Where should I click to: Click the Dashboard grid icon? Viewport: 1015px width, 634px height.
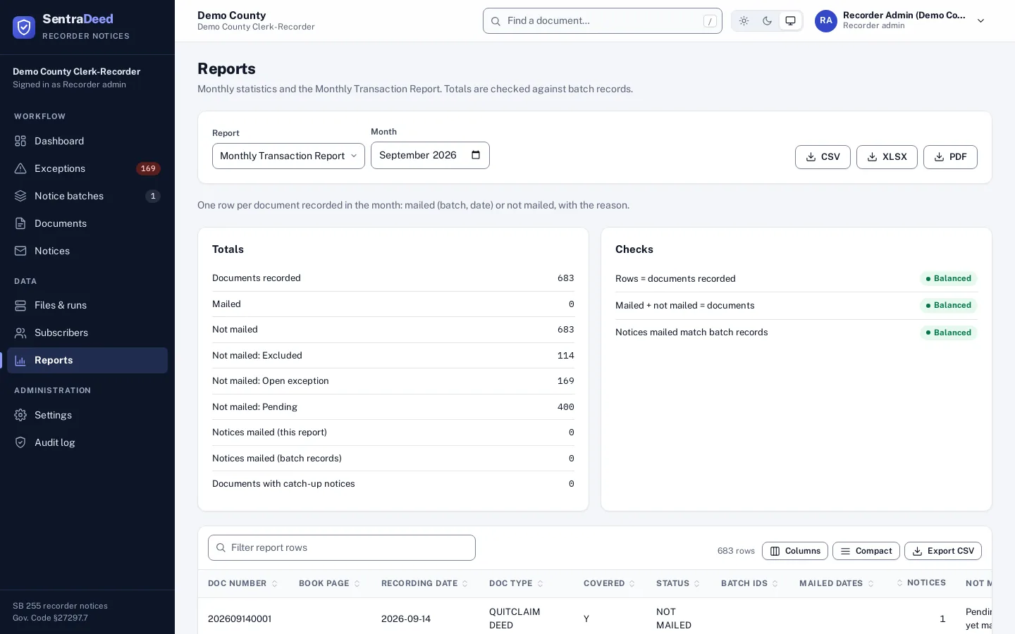[x=20, y=141]
